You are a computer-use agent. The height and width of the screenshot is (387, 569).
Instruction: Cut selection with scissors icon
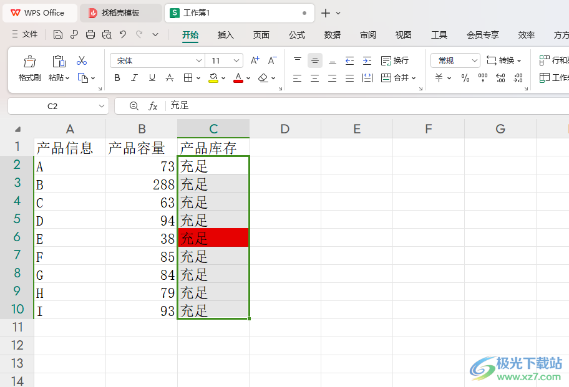pos(82,60)
